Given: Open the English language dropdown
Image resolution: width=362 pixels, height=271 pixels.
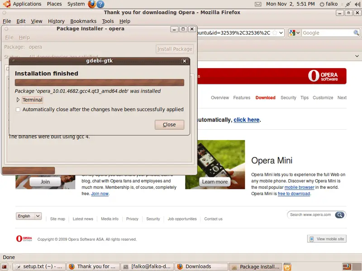Looking at the screenshot, I should pos(29,216).
